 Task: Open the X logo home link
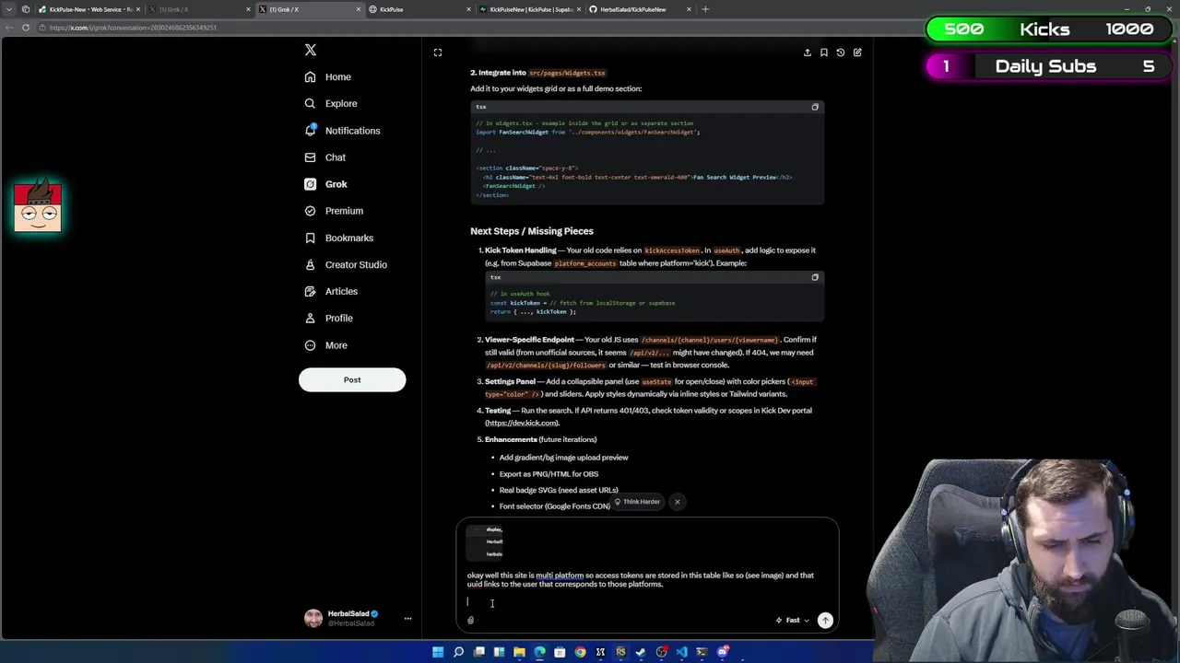coord(311,50)
